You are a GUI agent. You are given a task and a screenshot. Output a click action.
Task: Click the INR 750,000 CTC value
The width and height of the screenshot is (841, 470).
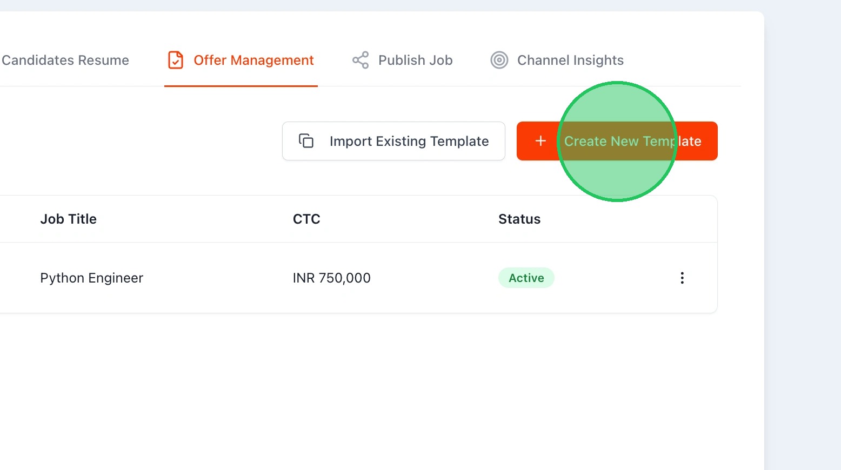pos(331,278)
